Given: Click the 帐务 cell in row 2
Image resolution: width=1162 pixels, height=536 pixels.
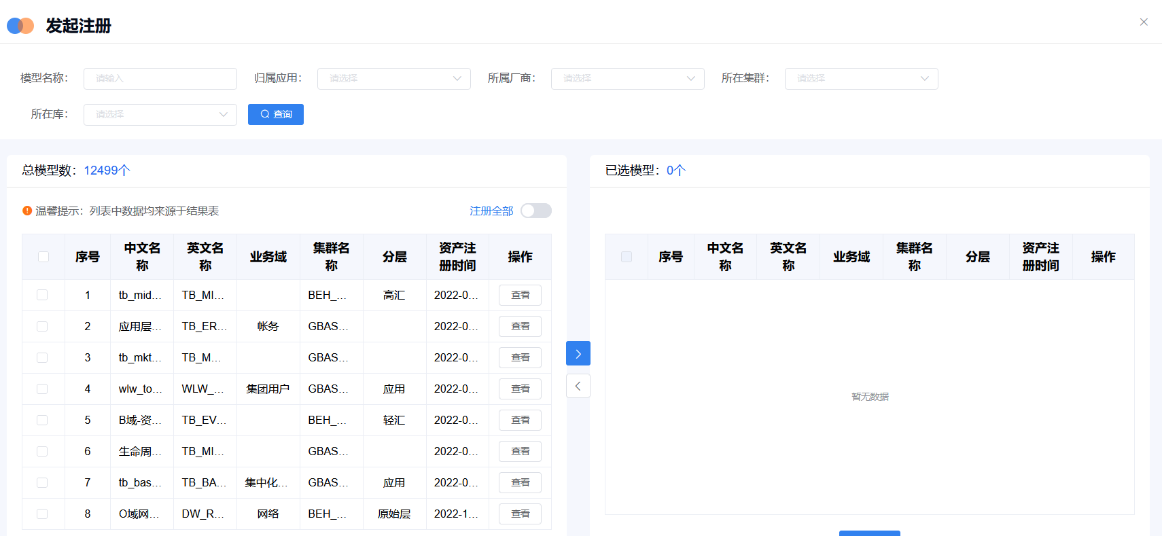Looking at the screenshot, I should tap(268, 326).
